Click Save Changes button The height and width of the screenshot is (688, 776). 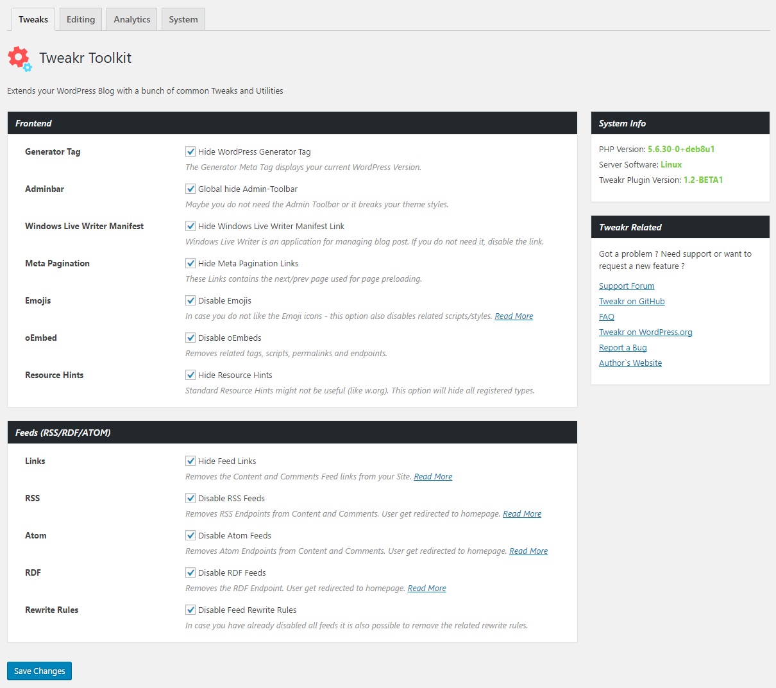tap(40, 671)
